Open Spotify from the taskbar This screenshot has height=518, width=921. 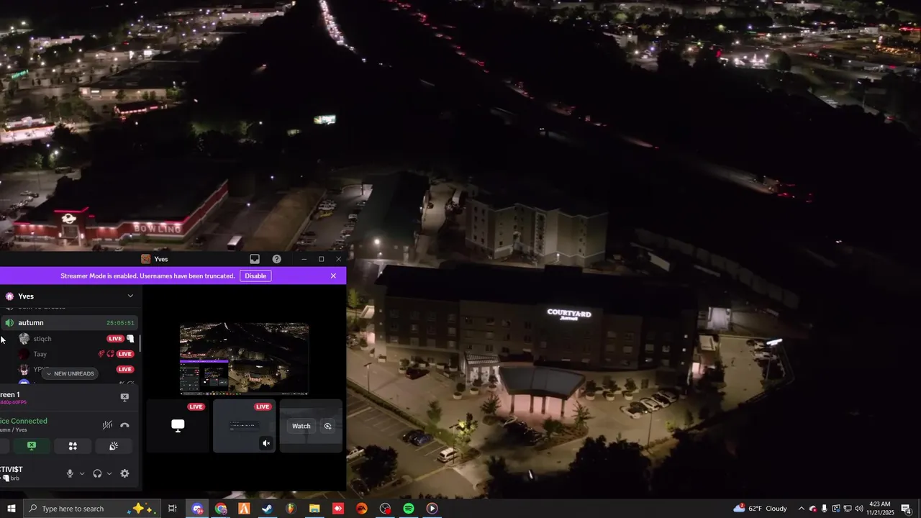[x=409, y=509]
